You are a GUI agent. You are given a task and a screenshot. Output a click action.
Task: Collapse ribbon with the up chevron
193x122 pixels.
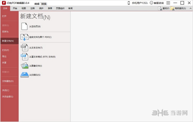coord(190,8)
